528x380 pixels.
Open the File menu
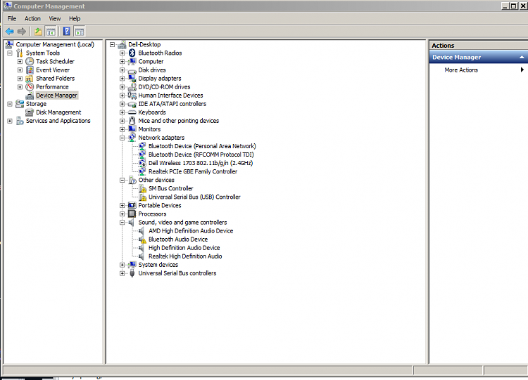click(x=12, y=18)
